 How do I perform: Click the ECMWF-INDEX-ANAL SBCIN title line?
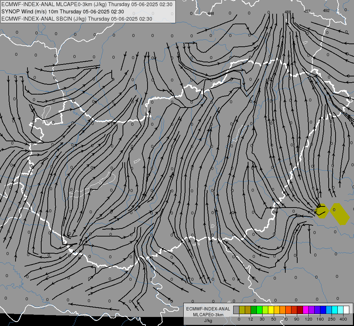pyautogui.click(x=77, y=19)
